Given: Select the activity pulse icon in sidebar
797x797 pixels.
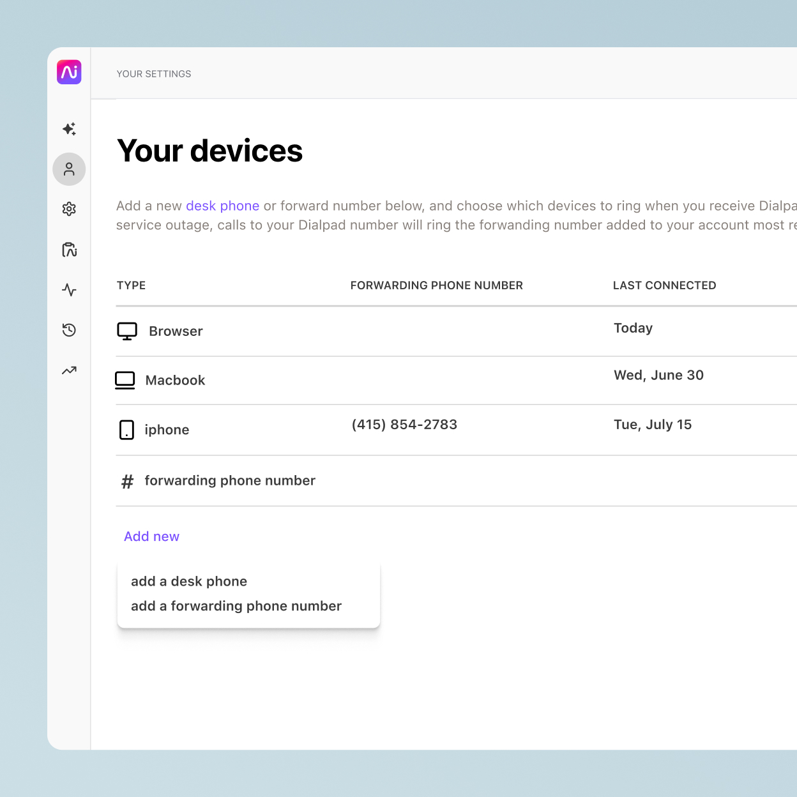Looking at the screenshot, I should pos(69,290).
